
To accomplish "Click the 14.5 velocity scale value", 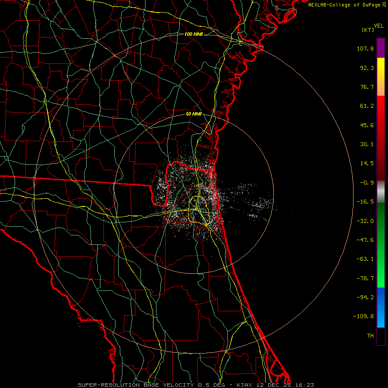I will pyautogui.click(x=367, y=163).
